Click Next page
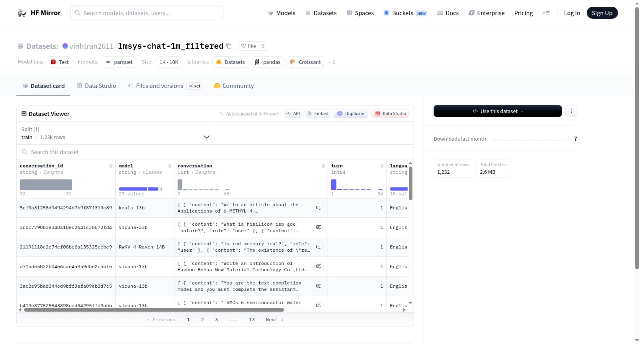Viewport: 640px width, 344px height. 275,320
